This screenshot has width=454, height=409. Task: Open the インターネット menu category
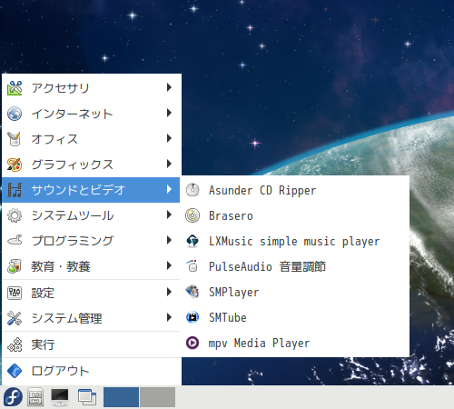coord(91,114)
